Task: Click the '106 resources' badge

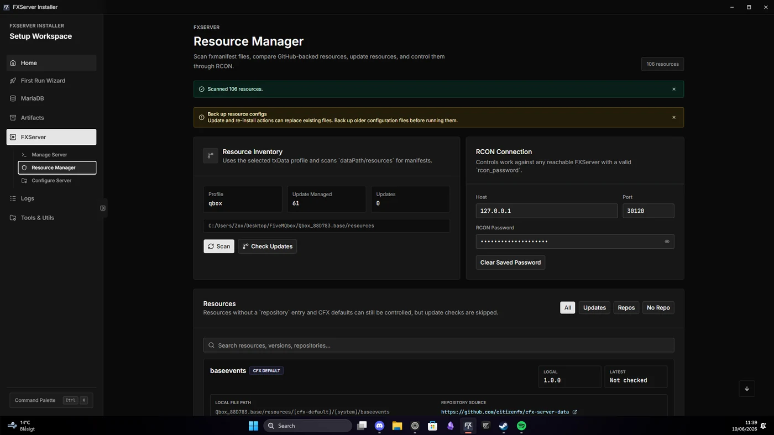Action: pos(663,64)
